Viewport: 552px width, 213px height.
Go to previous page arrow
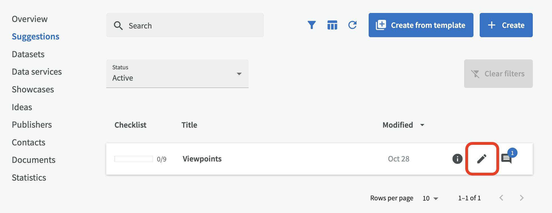point(501,198)
